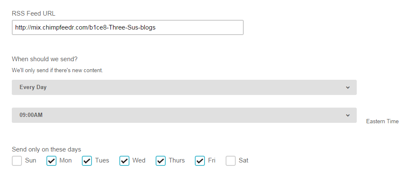
Task: Click the "Thurs" day label text
Action: pos(177,160)
